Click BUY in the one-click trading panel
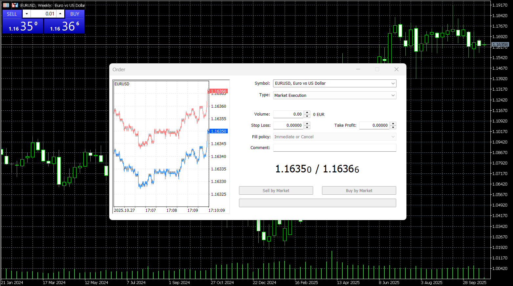The width and height of the screenshot is (513, 286). pos(75,14)
